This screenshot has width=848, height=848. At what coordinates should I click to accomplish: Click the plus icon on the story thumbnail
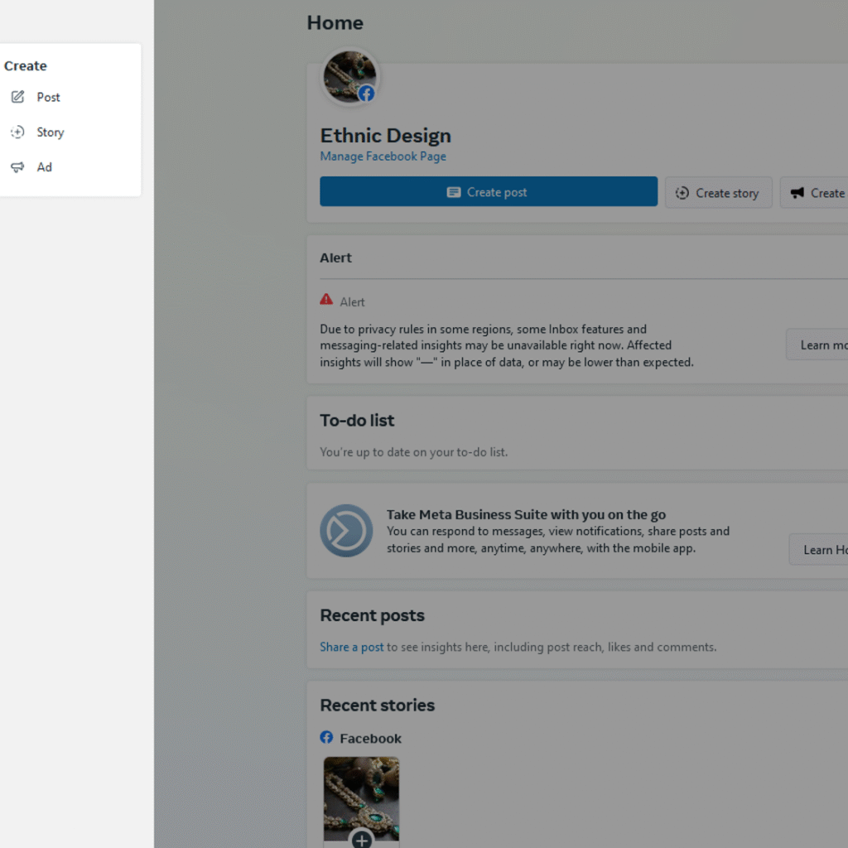pyautogui.click(x=362, y=840)
